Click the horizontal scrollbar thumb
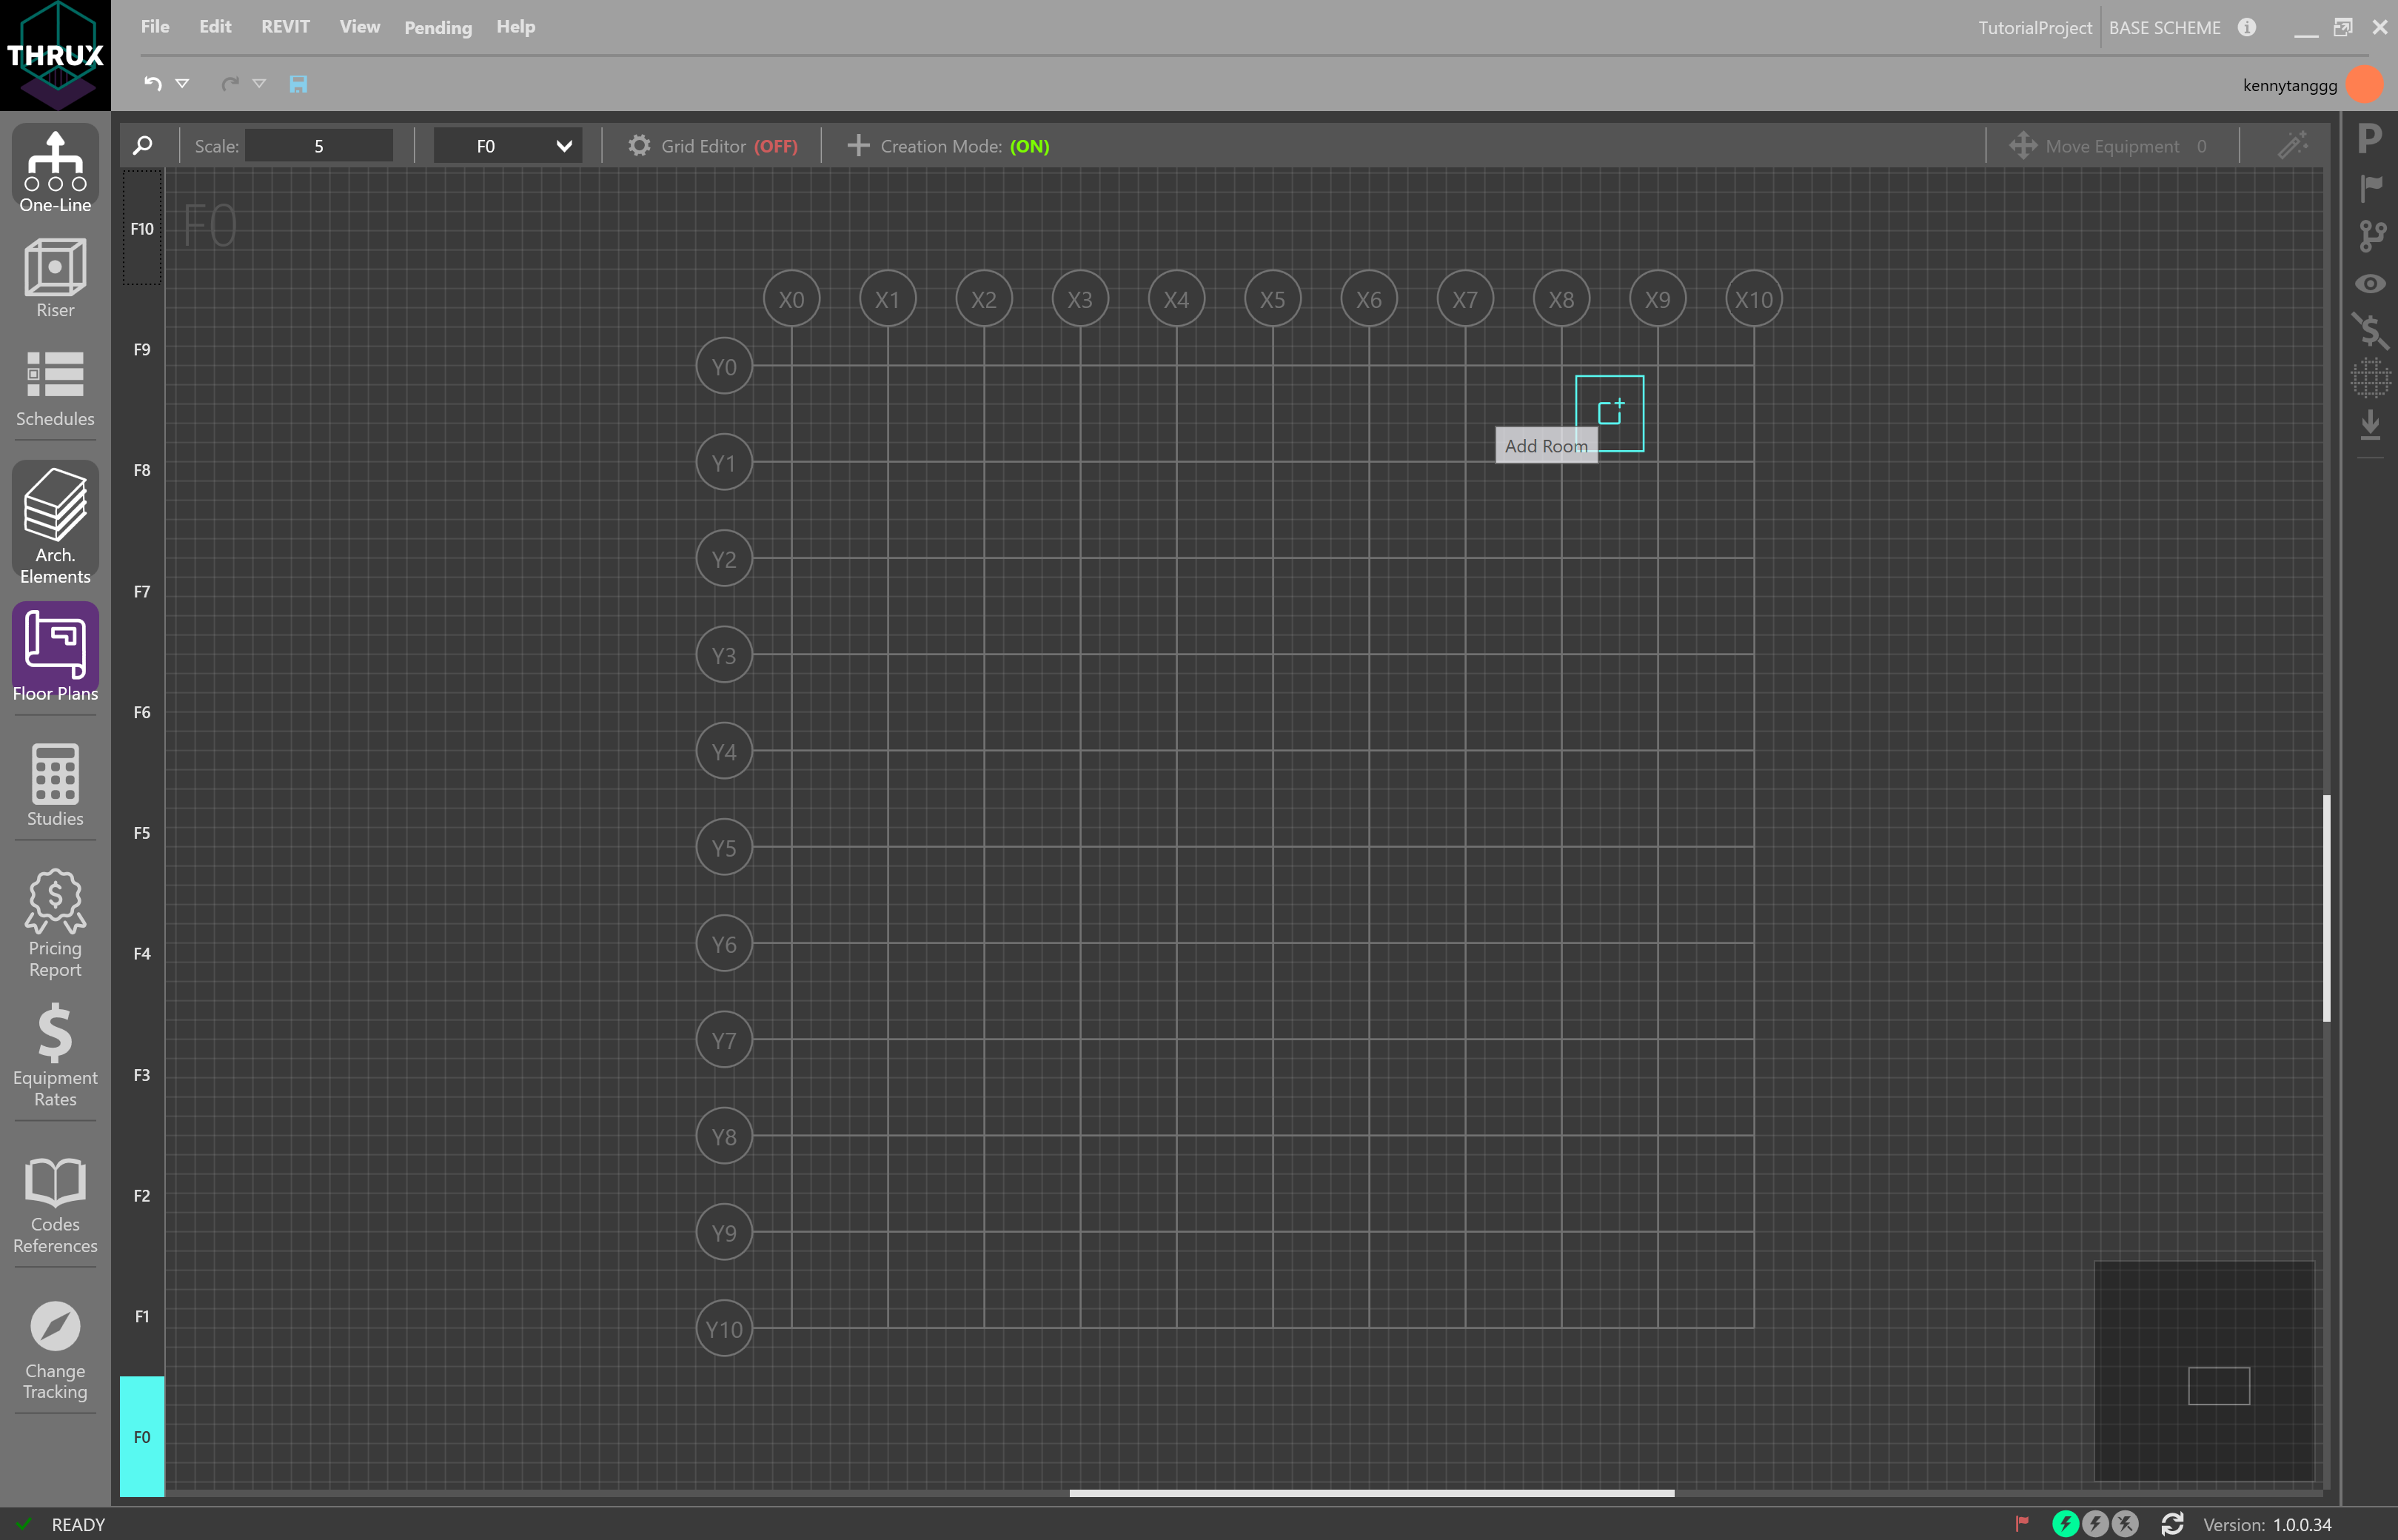The image size is (2398, 1540). point(1371,1493)
